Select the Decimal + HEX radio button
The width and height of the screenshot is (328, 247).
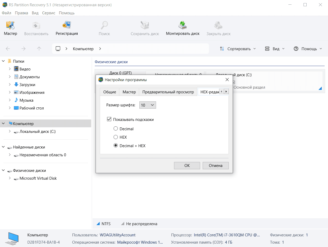pyautogui.click(x=116, y=146)
